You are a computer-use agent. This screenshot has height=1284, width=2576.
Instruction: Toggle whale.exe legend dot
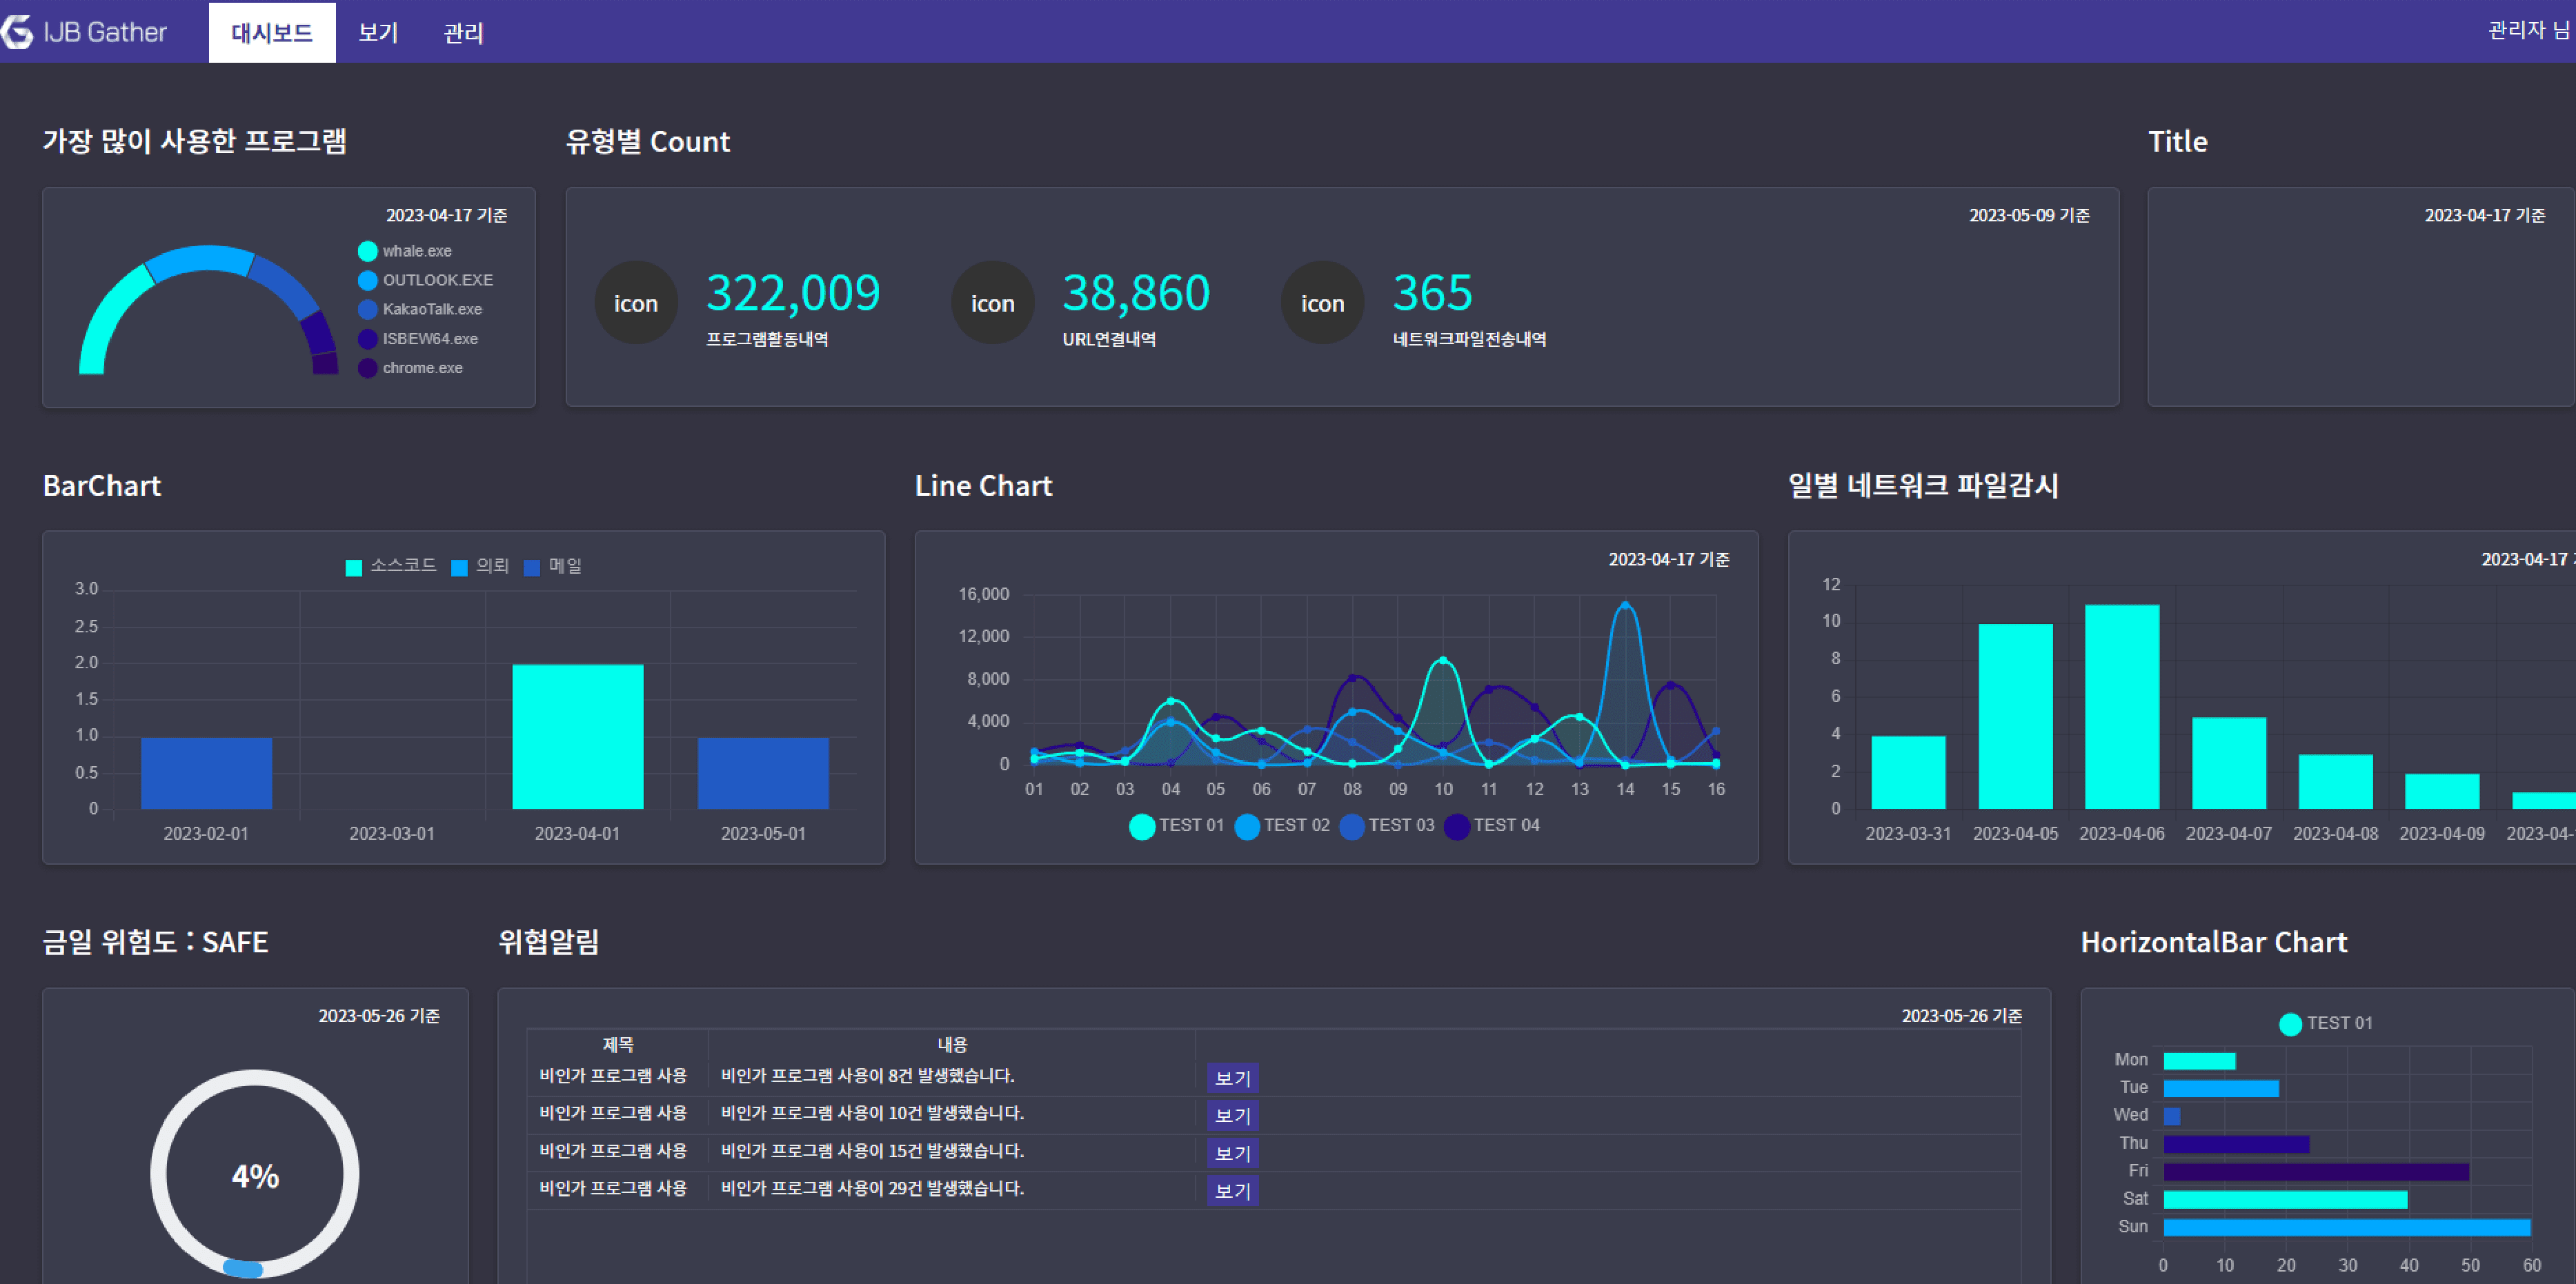368,251
